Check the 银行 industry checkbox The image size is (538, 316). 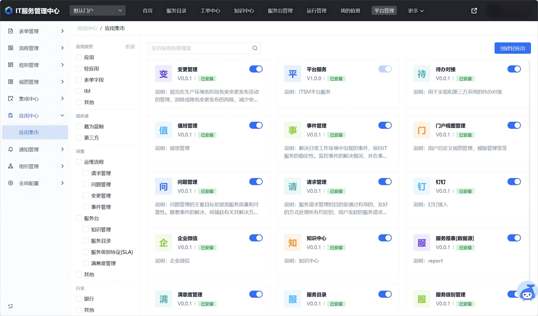pyautogui.click(x=79, y=299)
